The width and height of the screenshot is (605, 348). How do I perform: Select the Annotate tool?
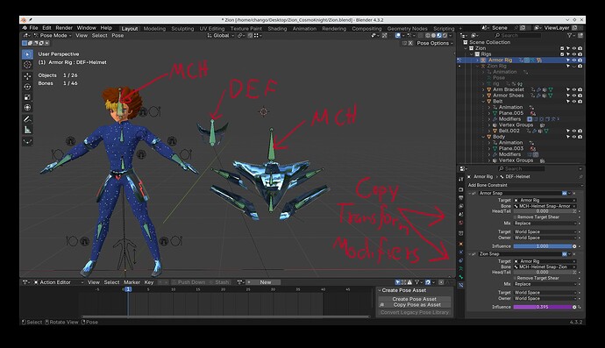pos(27,119)
